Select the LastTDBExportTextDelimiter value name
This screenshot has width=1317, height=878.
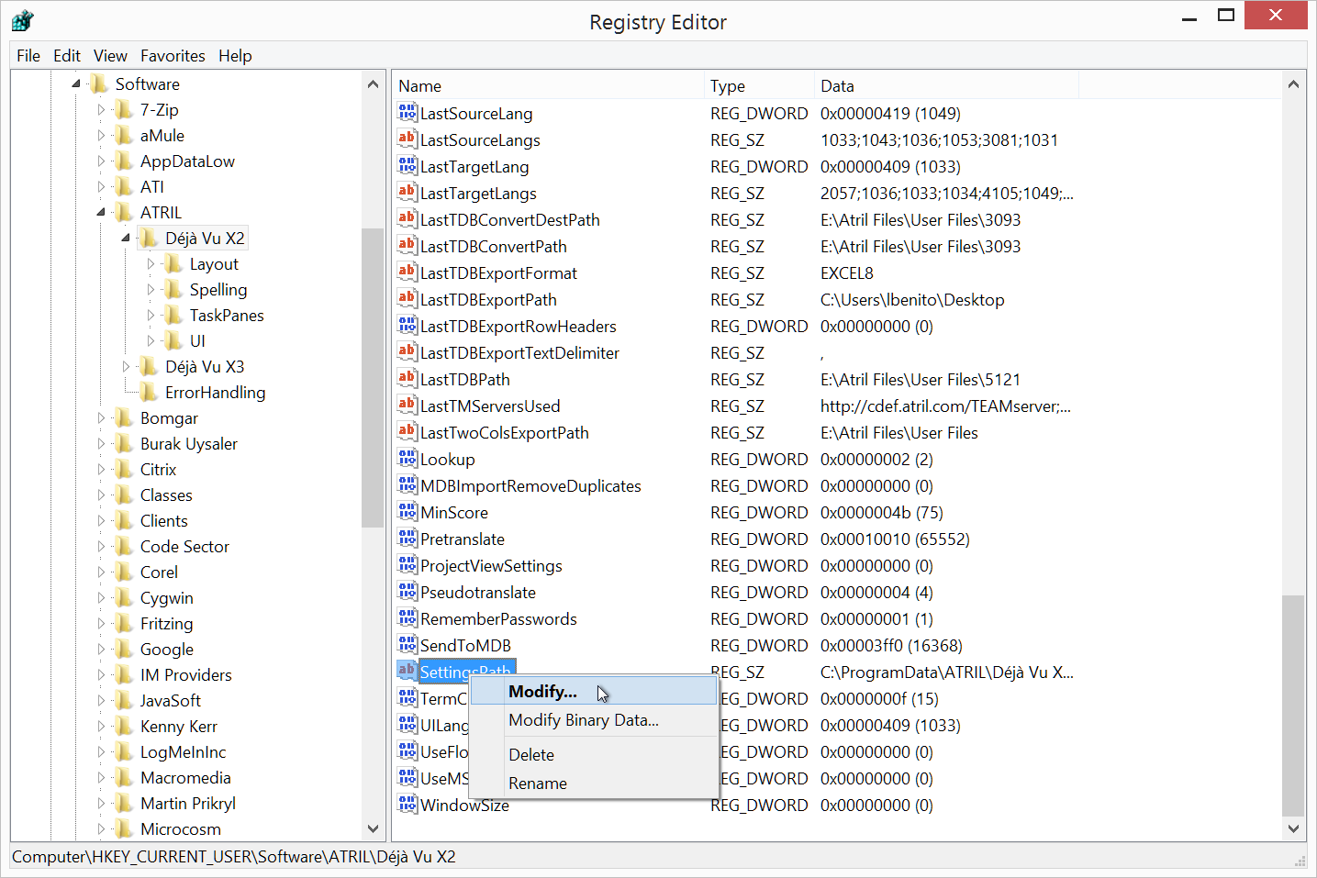pyautogui.click(x=519, y=352)
